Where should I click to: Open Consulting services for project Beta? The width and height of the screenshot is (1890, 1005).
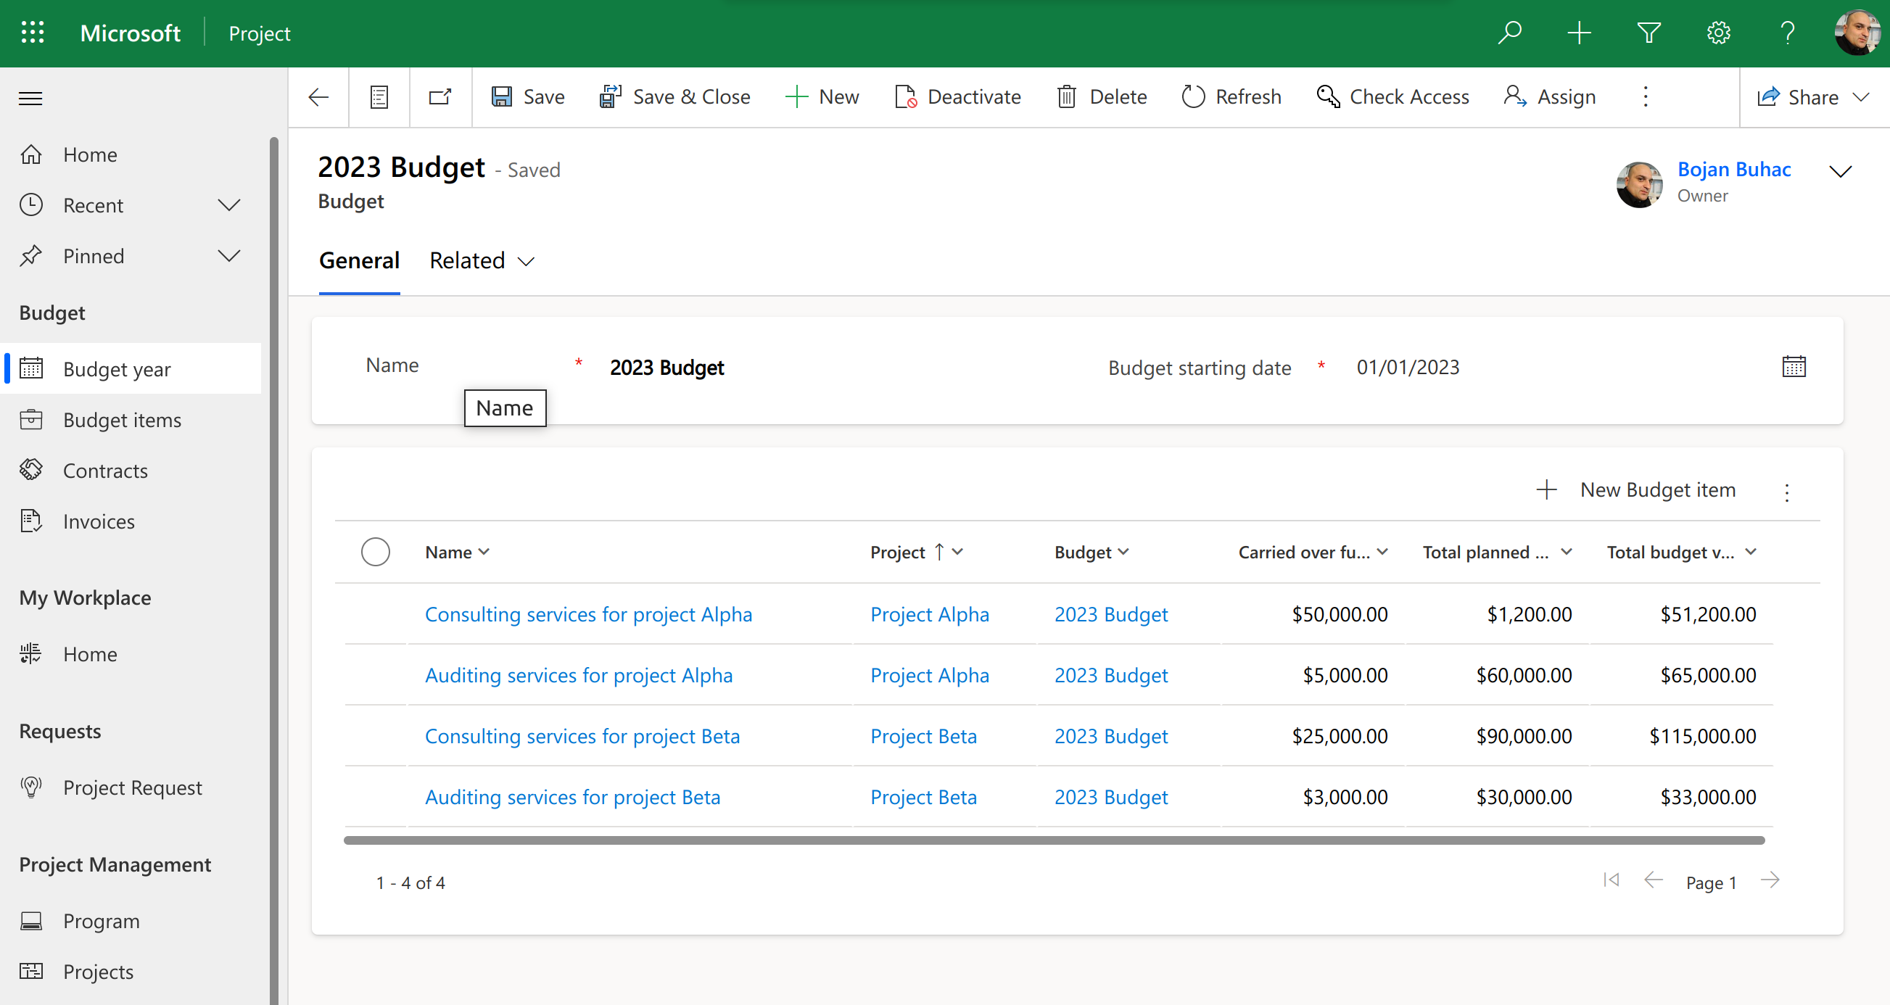pos(582,737)
